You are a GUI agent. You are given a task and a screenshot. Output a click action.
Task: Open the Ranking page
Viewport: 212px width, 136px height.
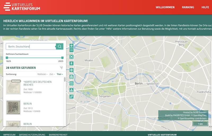point(188,7)
